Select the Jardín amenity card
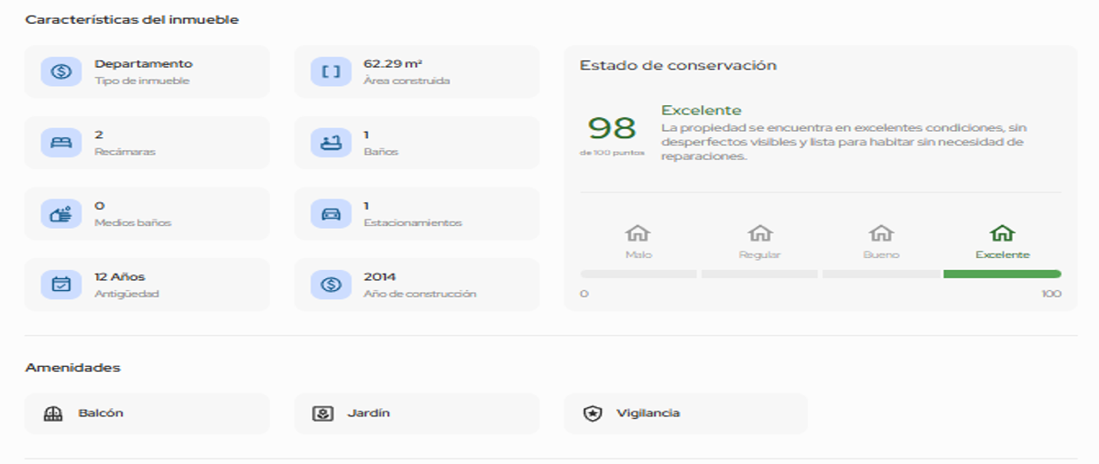Image resolution: width=1099 pixels, height=464 pixels. pos(417,414)
